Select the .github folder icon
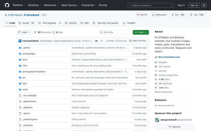The width and height of the screenshot is (211, 131). [20, 48]
